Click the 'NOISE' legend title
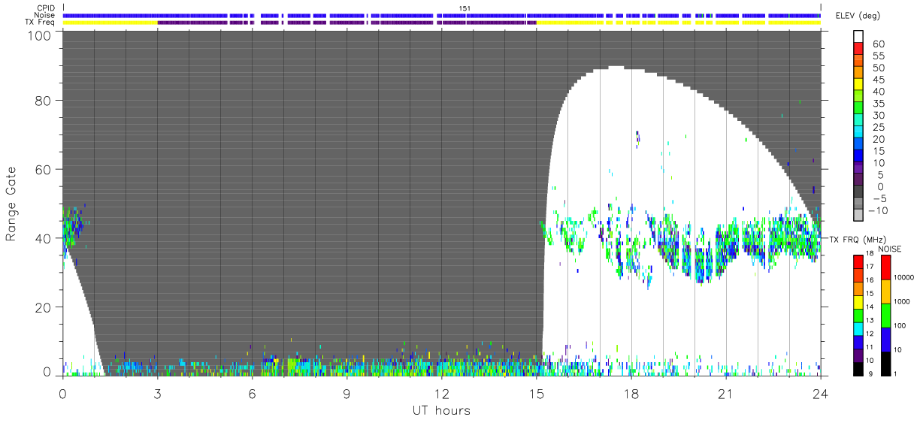 [890, 249]
